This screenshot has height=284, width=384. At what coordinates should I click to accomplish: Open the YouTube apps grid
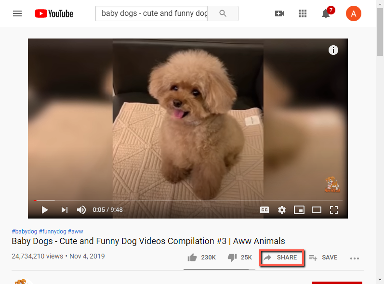pyautogui.click(x=303, y=13)
